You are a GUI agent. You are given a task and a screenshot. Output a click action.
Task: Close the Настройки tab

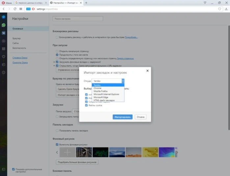click(81, 3)
